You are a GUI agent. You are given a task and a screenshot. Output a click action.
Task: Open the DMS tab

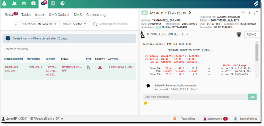[x=78, y=15]
